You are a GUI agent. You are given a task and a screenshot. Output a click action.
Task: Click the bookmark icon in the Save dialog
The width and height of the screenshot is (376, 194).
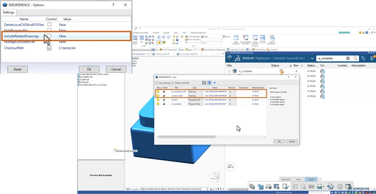point(214,83)
